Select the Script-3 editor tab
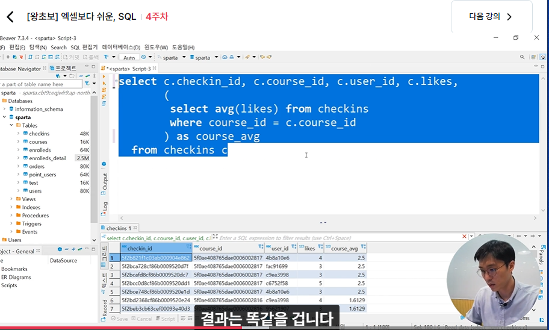Screen dimensions: 549x330 (128, 69)
